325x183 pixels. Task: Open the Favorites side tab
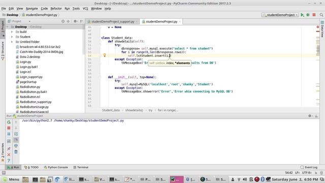(x=3, y=152)
